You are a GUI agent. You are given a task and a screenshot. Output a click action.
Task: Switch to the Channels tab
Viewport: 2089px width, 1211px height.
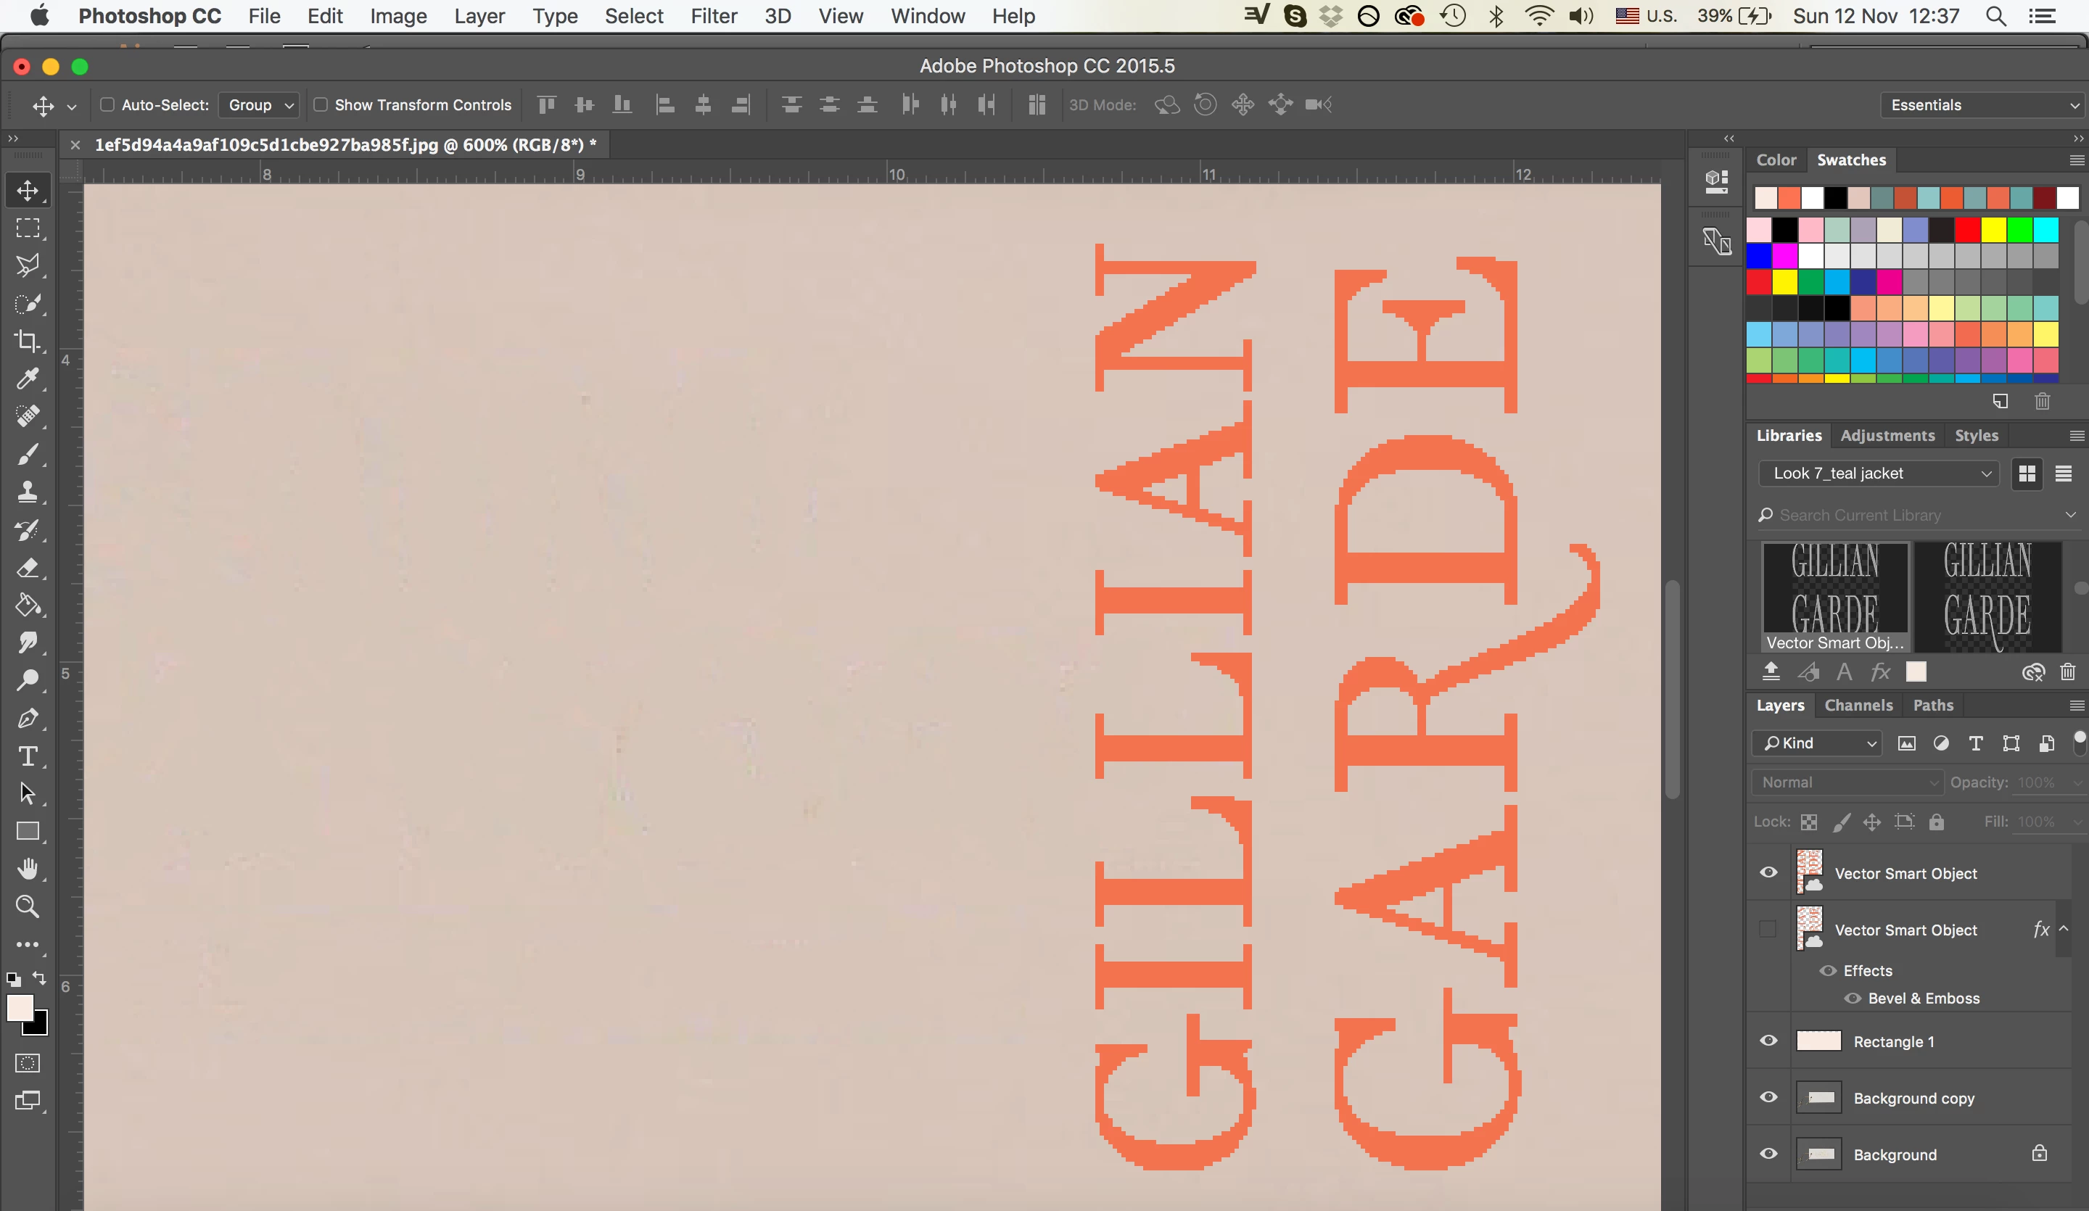click(x=1858, y=705)
